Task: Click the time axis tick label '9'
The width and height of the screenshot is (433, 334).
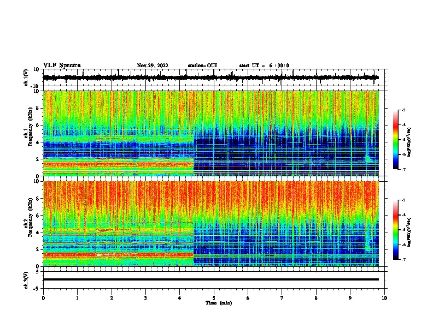Action: [x=350, y=298]
